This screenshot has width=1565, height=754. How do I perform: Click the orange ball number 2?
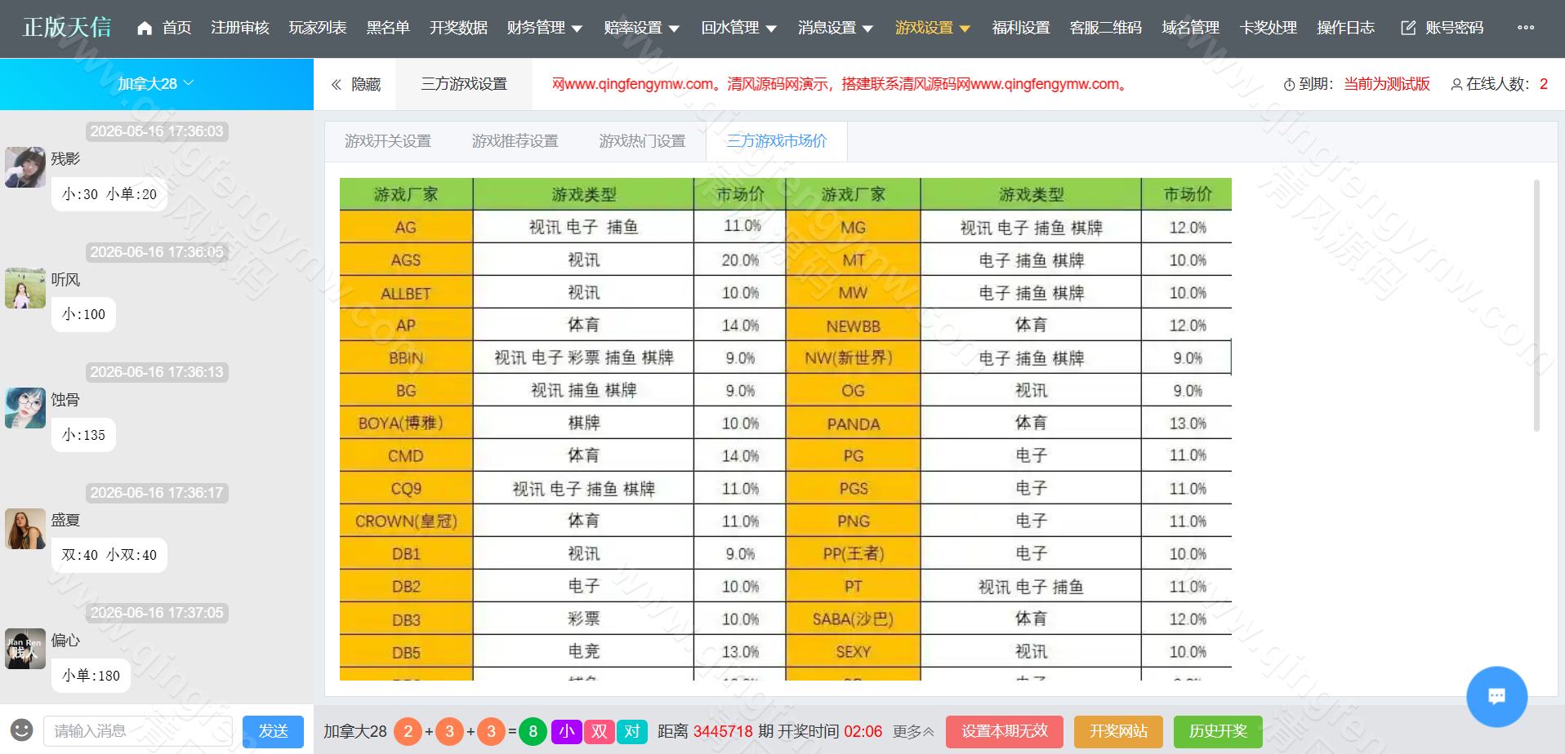coord(408,731)
